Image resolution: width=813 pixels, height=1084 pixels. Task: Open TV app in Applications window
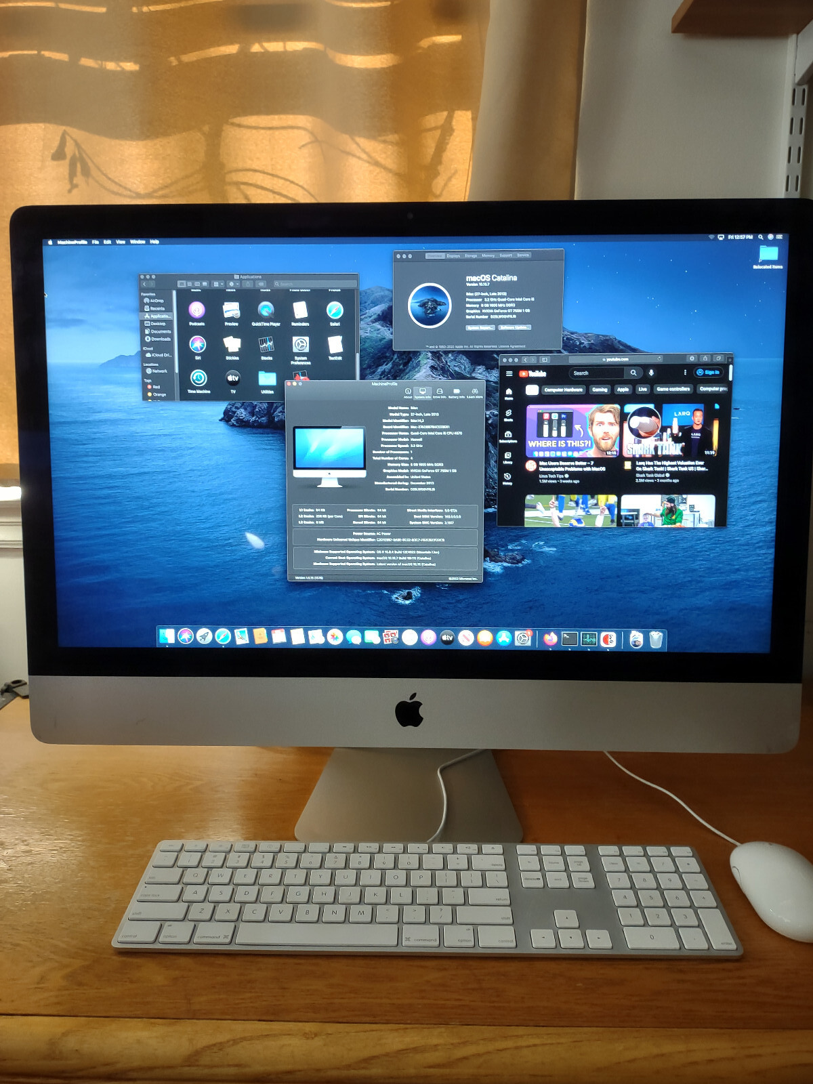pos(233,378)
